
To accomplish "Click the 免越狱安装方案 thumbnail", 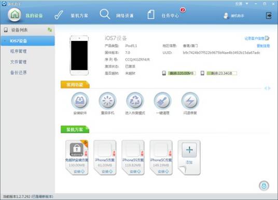I will pyautogui.click(x=77, y=150).
